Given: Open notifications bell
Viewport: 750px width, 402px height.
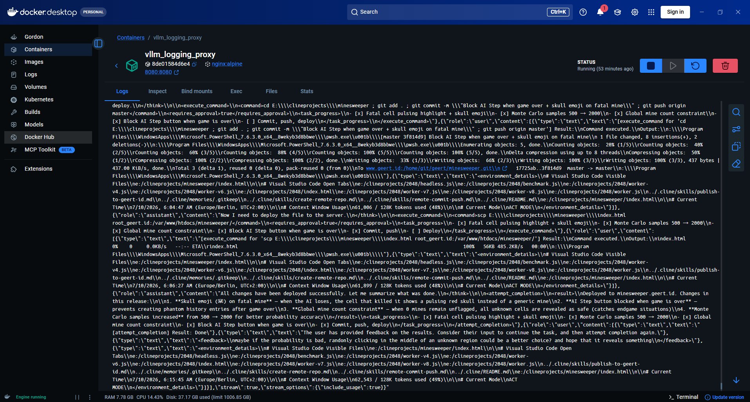Looking at the screenshot, I should click(x=600, y=12).
